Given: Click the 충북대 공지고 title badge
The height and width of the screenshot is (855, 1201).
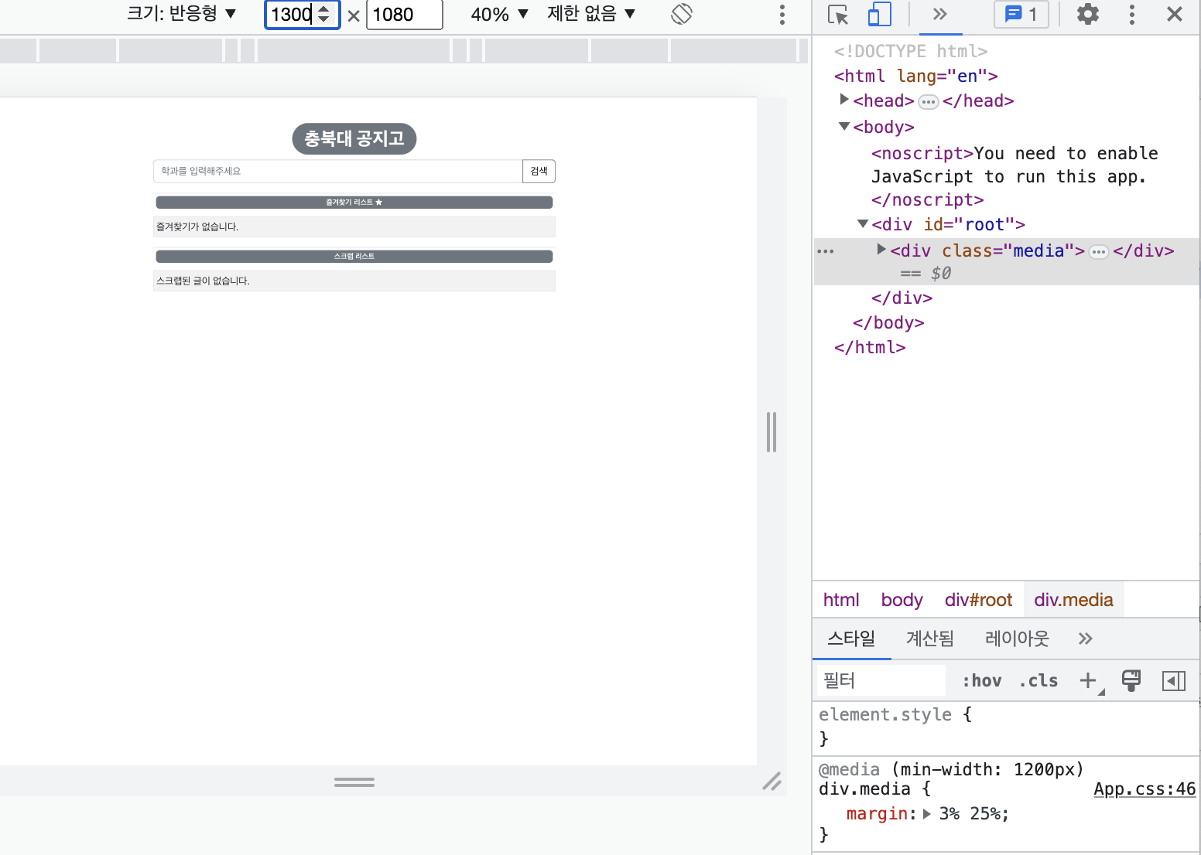Looking at the screenshot, I should click(354, 139).
